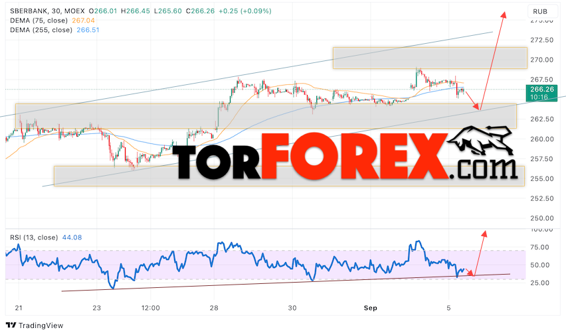Viewport: 566px width, 335px height.
Task: Click the RSI 25.00 axis label
Action: coord(539,283)
